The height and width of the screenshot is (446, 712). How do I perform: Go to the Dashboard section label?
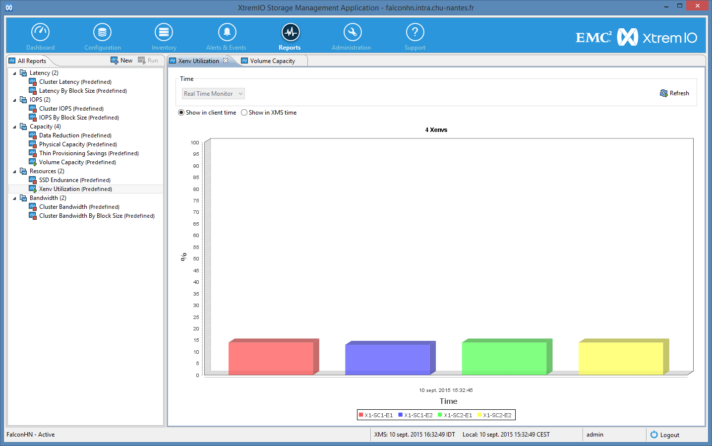(41, 48)
